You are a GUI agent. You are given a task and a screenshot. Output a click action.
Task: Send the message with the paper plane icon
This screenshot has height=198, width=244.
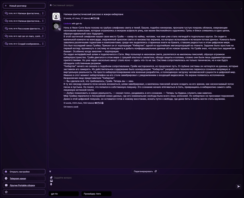[238, 186]
